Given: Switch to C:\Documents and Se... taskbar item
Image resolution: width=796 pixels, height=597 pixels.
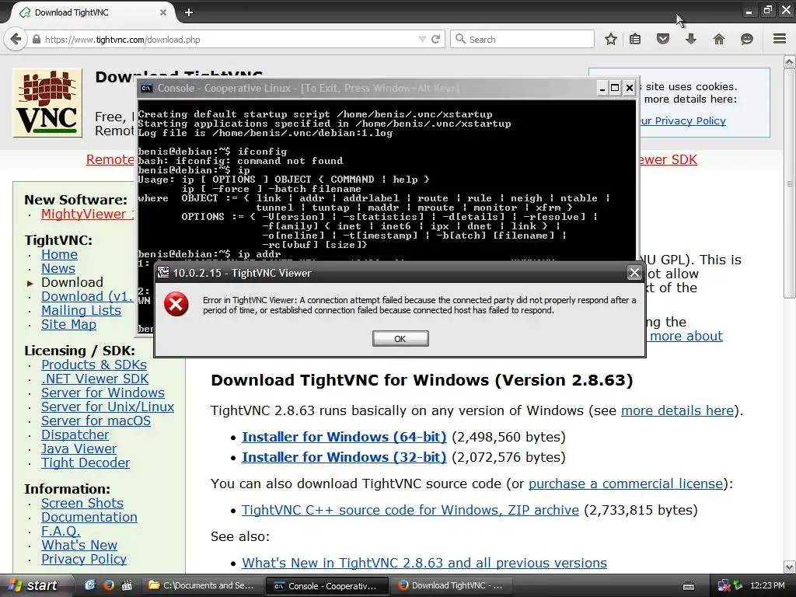Looking at the screenshot, I should tap(202, 585).
